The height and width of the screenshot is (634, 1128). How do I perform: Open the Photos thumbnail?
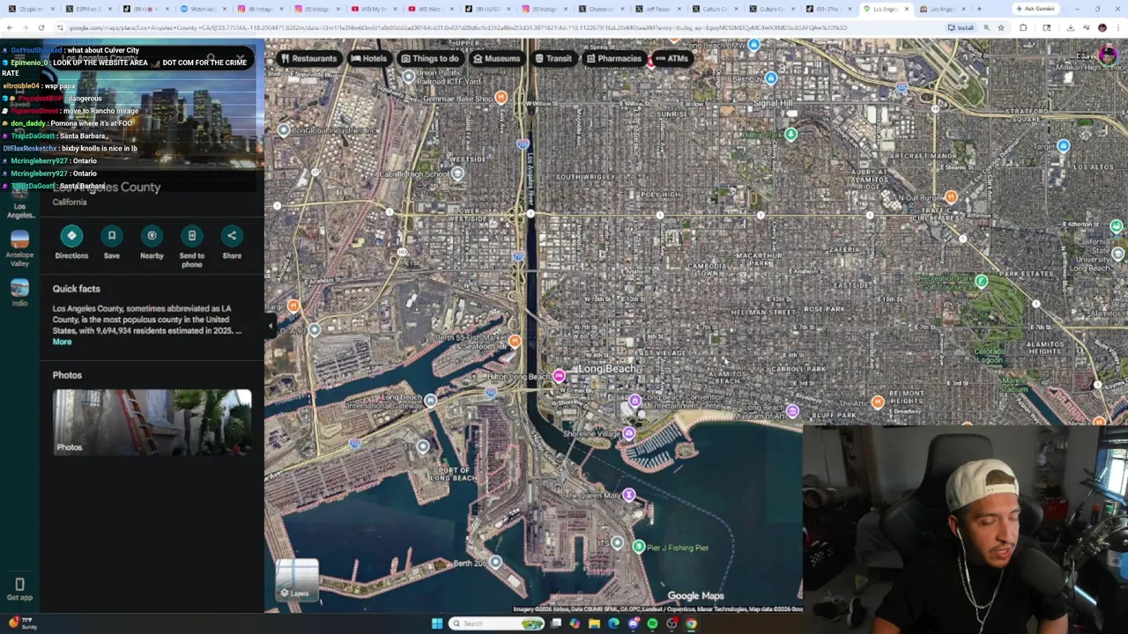(152, 423)
